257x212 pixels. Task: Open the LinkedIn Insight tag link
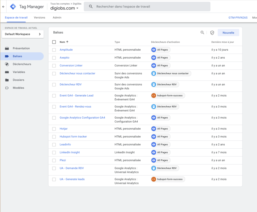[x=70, y=152]
